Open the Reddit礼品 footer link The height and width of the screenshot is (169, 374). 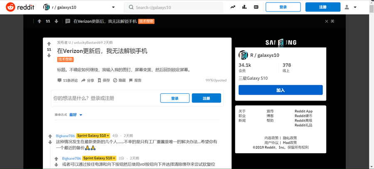tap(303, 125)
